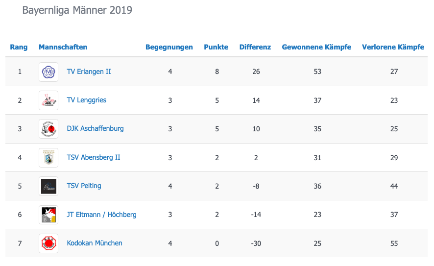Click the JT Eltmann / Höchberg logo
This screenshot has width=434, height=266.
[48, 215]
